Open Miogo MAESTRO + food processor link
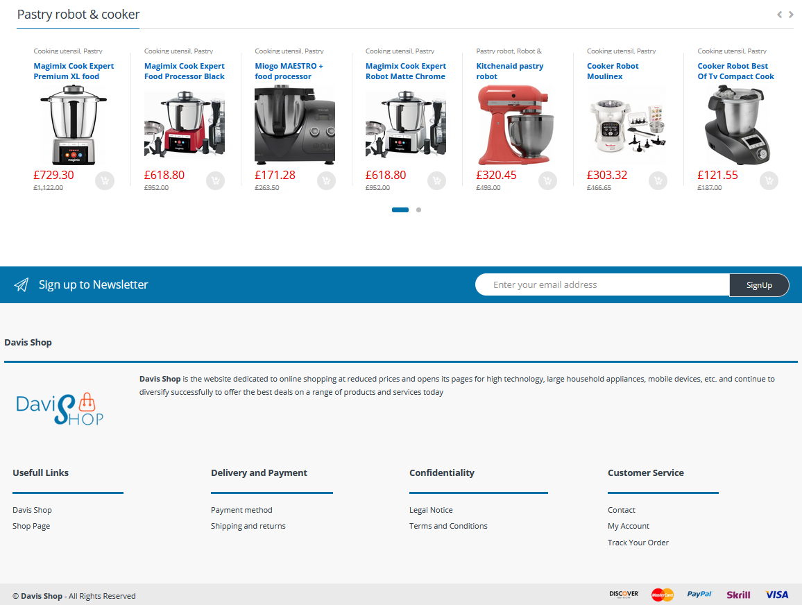 click(x=289, y=71)
